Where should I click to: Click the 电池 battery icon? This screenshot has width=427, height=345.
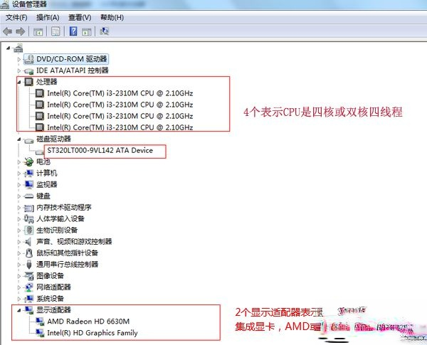tap(28, 161)
